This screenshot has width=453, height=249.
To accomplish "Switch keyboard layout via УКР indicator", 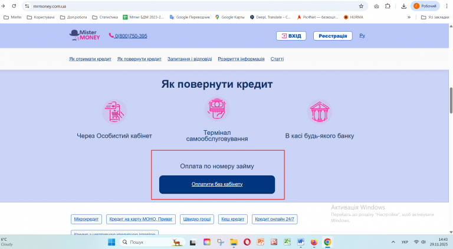I will (x=405, y=242).
